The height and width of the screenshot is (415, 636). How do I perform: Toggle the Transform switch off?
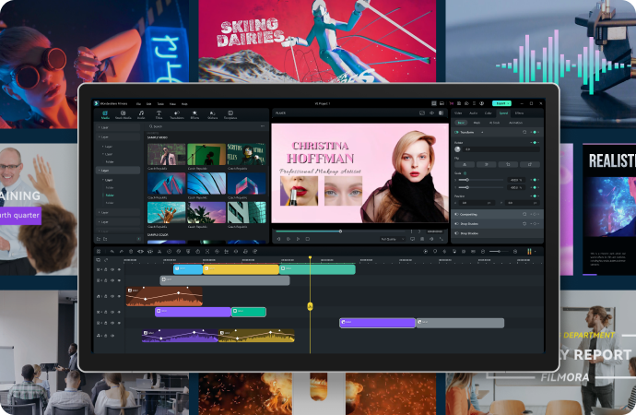456,132
